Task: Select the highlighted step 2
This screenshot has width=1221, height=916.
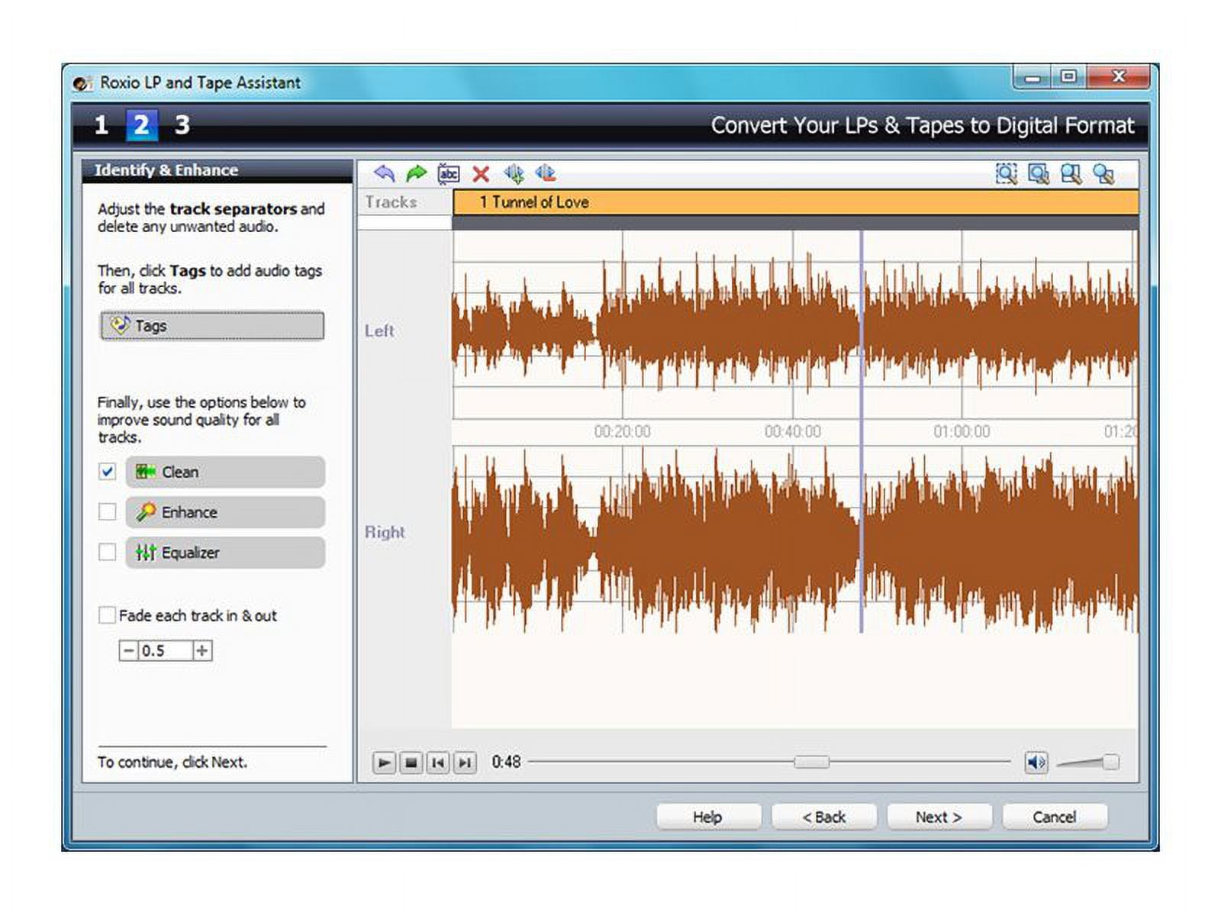Action: pos(141,125)
